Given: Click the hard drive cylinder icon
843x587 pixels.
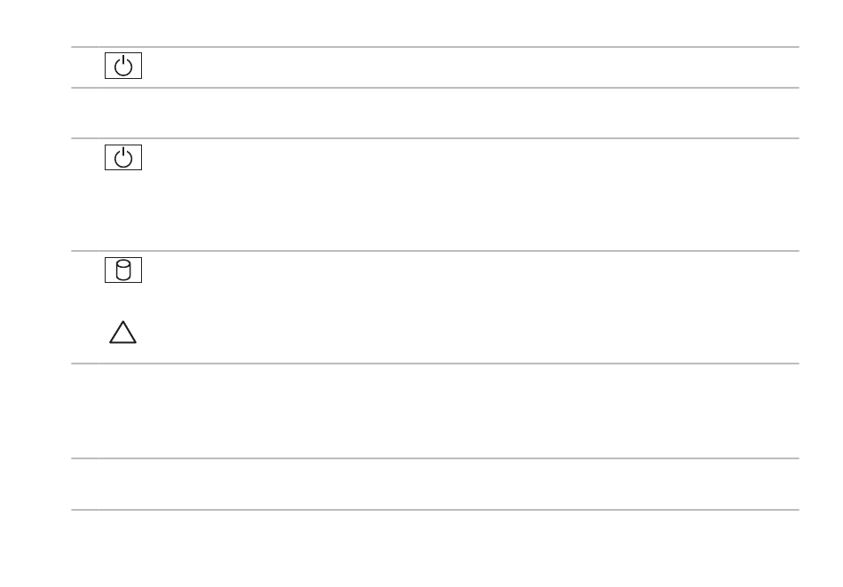Looking at the screenshot, I should (x=124, y=270).
